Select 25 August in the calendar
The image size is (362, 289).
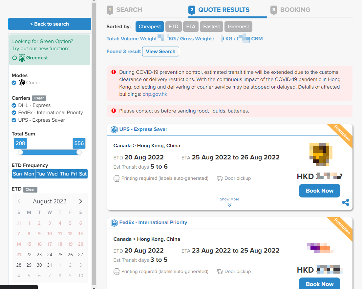(60, 255)
